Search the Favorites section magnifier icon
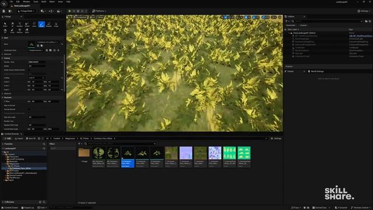Image resolution: width=373 pixels, height=210 pixels. coord(44,144)
